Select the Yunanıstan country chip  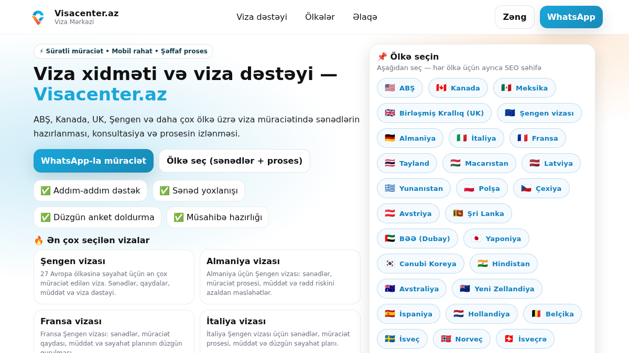(x=414, y=188)
